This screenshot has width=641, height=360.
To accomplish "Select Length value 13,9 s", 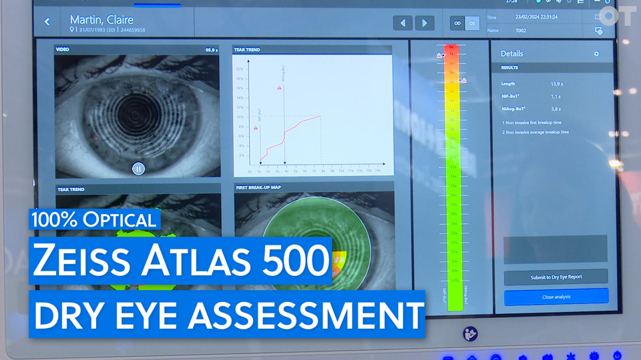I will tap(557, 84).
